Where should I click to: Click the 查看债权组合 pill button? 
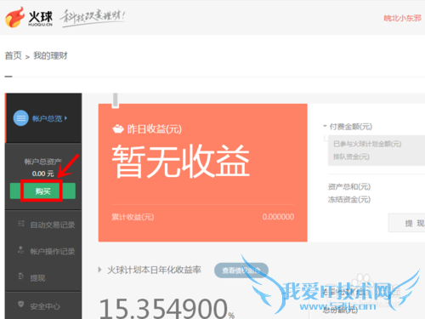pyautogui.click(x=241, y=271)
